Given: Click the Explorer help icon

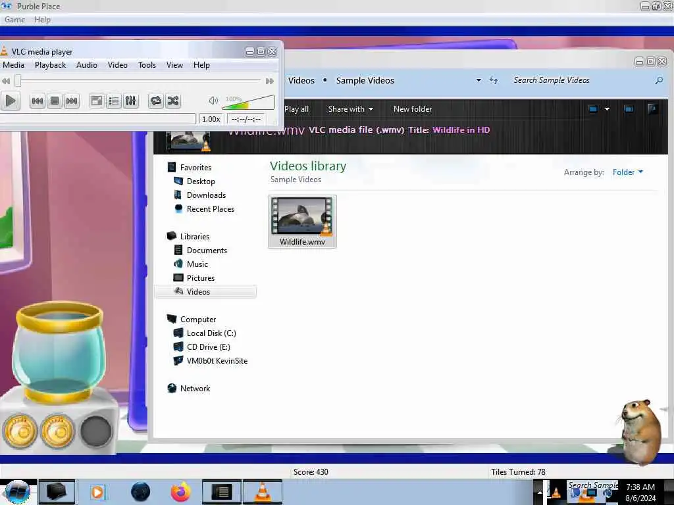Looking at the screenshot, I should 652,109.
